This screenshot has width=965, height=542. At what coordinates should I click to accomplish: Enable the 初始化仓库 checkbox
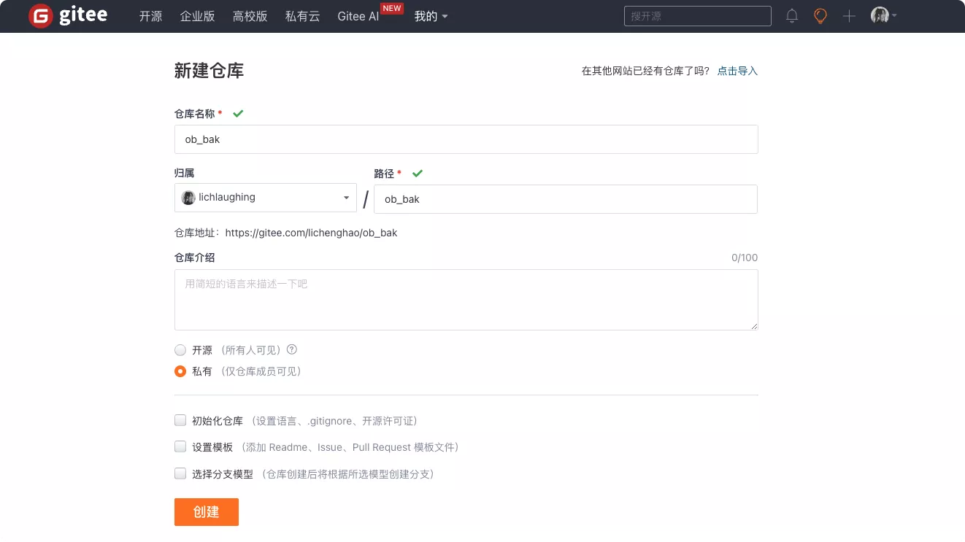180,420
